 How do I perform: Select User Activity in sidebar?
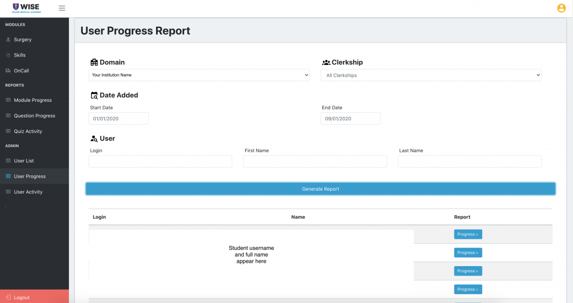[x=28, y=192]
